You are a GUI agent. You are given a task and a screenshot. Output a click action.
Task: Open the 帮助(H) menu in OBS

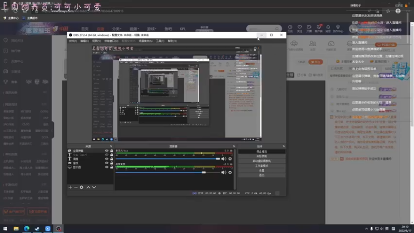172,41
